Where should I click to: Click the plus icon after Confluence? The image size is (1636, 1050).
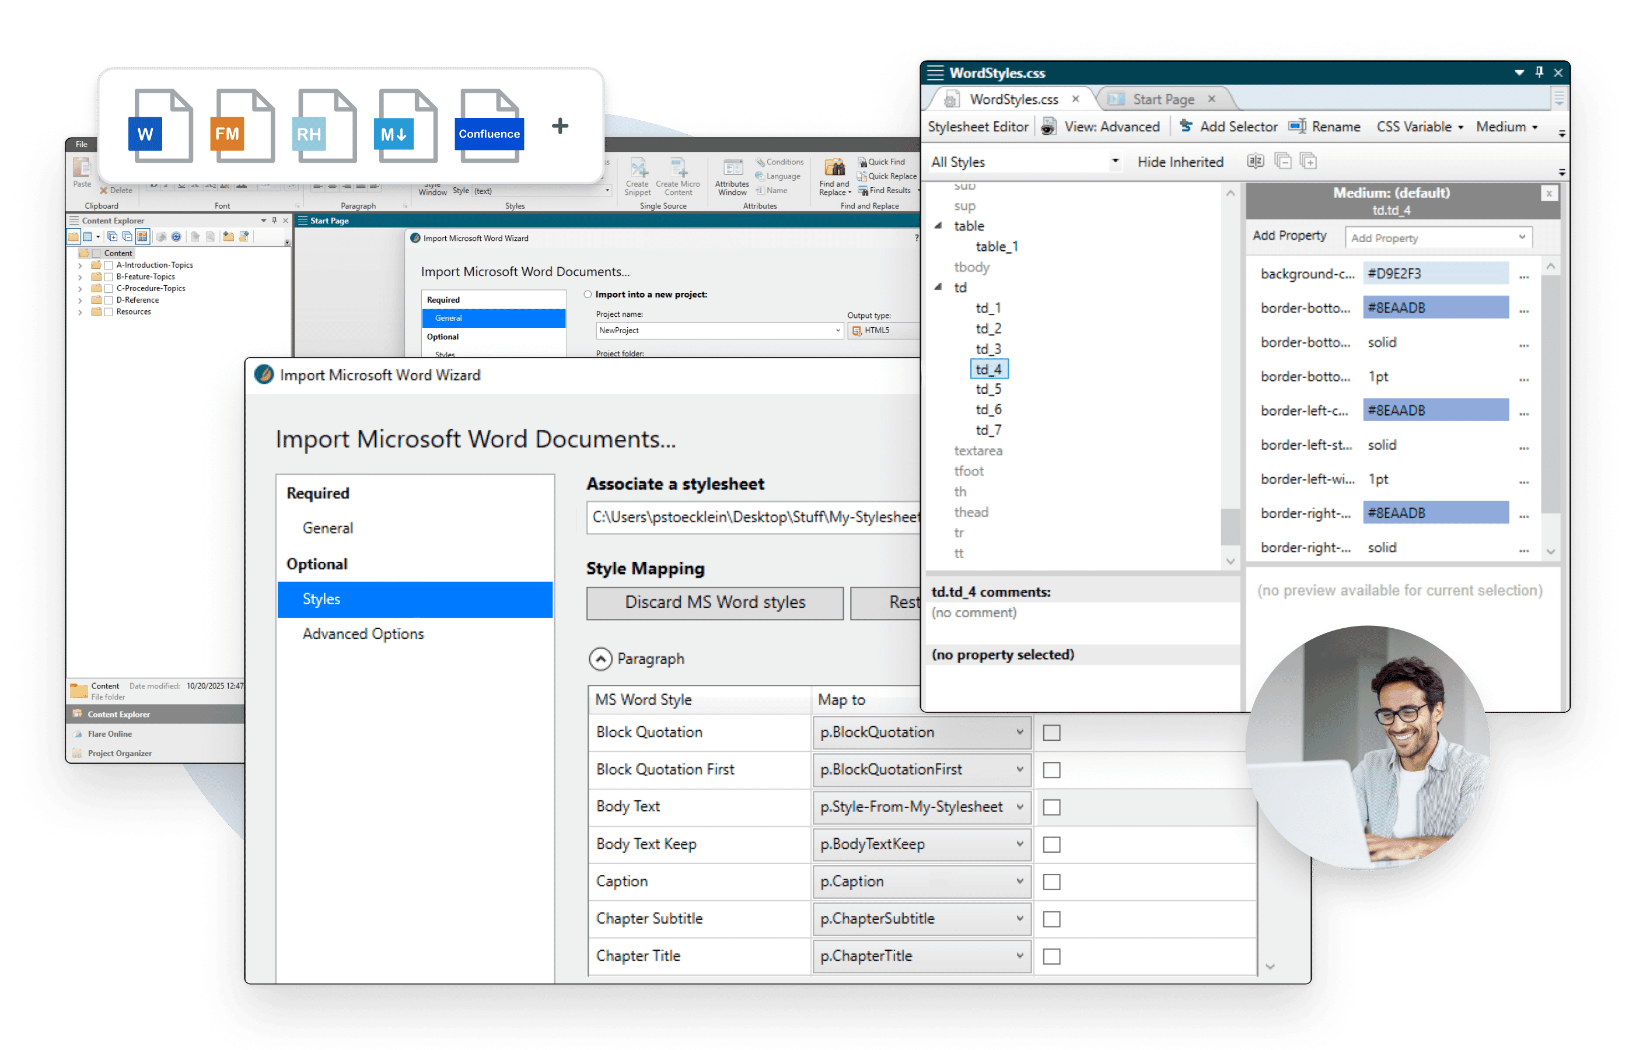click(560, 126)
